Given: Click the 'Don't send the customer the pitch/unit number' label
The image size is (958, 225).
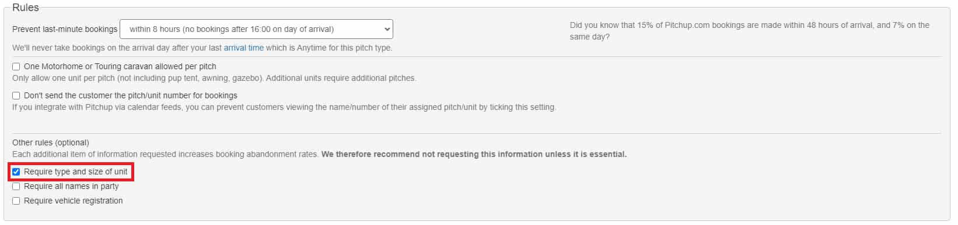Looking at the screenshot, I should pyautogui.click(x=131, y=95).
